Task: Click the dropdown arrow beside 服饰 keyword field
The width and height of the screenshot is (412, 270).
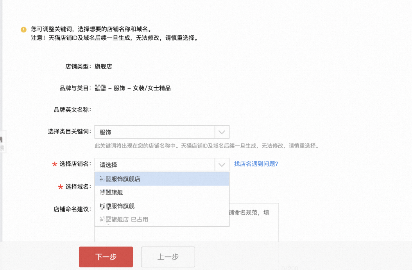Action: coord(222,132)
